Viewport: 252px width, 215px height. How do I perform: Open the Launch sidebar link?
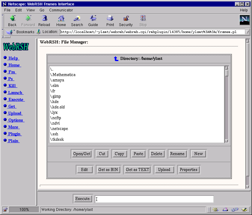16,93
